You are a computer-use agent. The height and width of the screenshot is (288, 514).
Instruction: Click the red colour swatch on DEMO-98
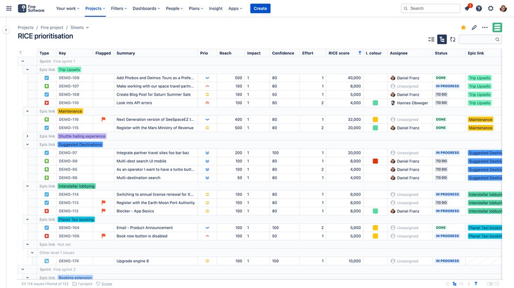[x=376, y=161]
